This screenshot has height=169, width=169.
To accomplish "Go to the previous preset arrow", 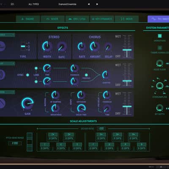I will click(89, 4).
